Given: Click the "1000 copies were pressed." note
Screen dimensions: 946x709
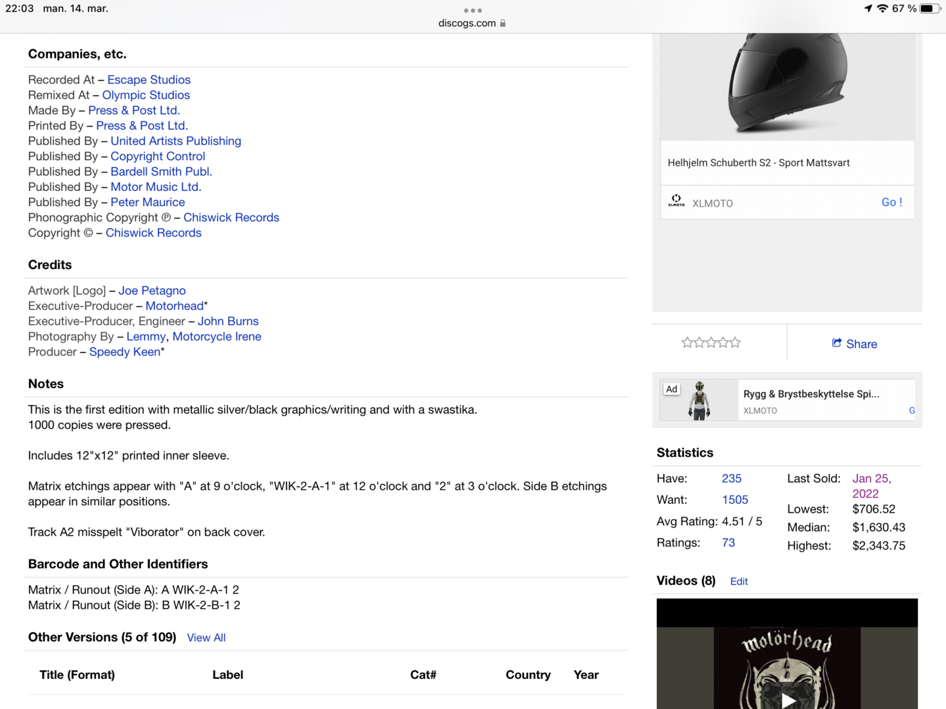Looking at the screenshot, I should (99, 425).
